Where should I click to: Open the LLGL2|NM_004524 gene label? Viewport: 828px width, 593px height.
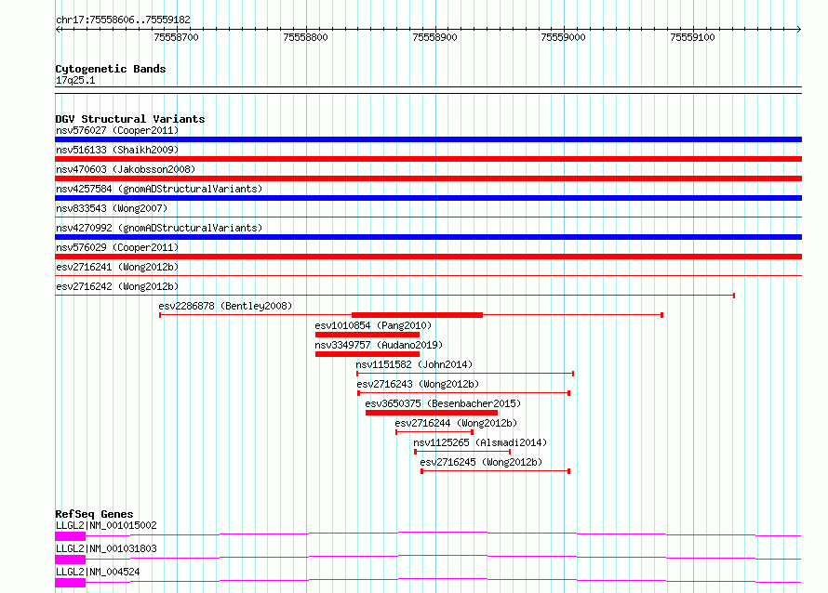pos(98,572)
